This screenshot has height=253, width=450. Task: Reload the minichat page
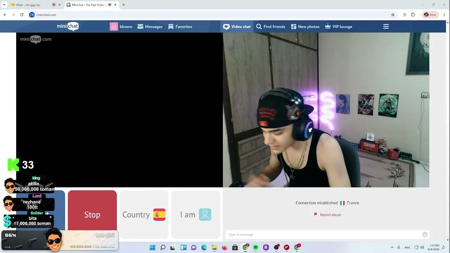click(x=22, y=15)
